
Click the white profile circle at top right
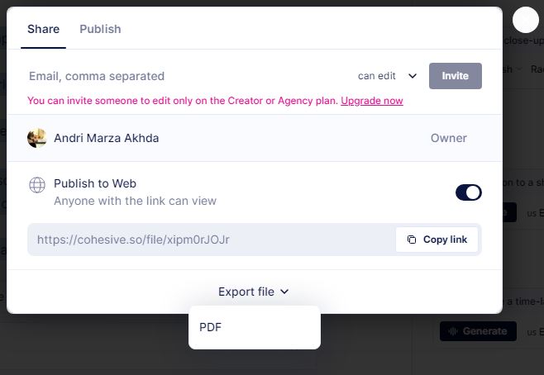click(525, 19)
